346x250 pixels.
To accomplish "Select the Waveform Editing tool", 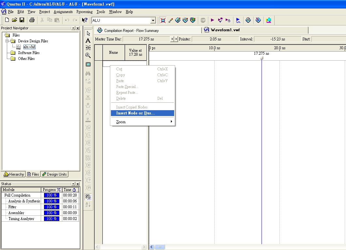I will 88,48.
